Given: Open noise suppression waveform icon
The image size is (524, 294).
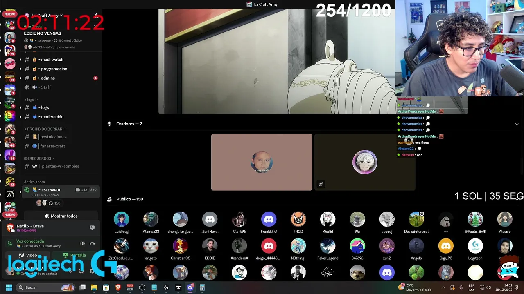Looking at the screenshot, I should click(x=82, y=243).
